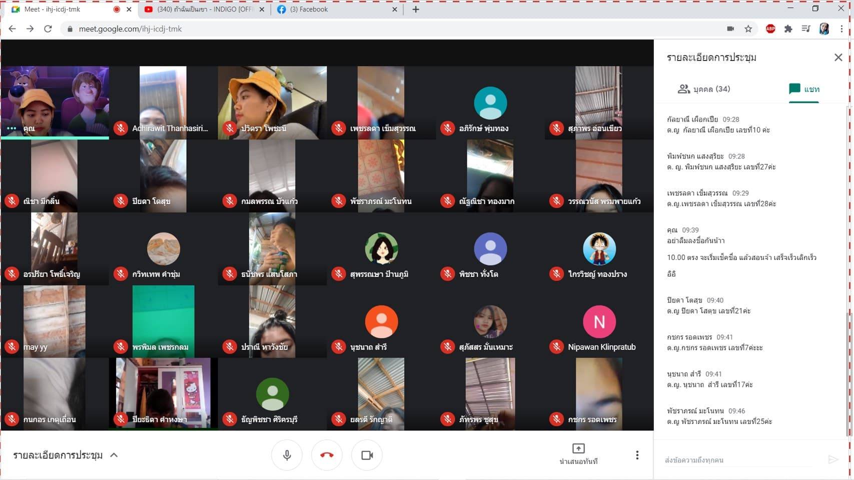Viewport: 854px width, 480px height.
Task: Open a new browser tab with plus
Action: coord(416,9)
